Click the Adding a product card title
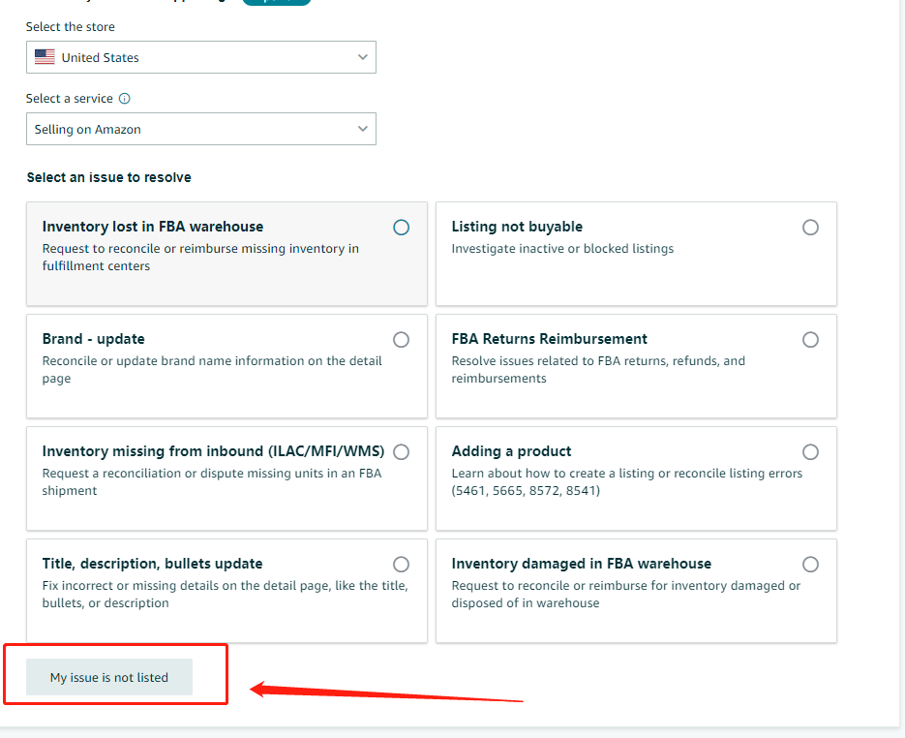This screenshot has height=738, width=905. click(511, 451)
